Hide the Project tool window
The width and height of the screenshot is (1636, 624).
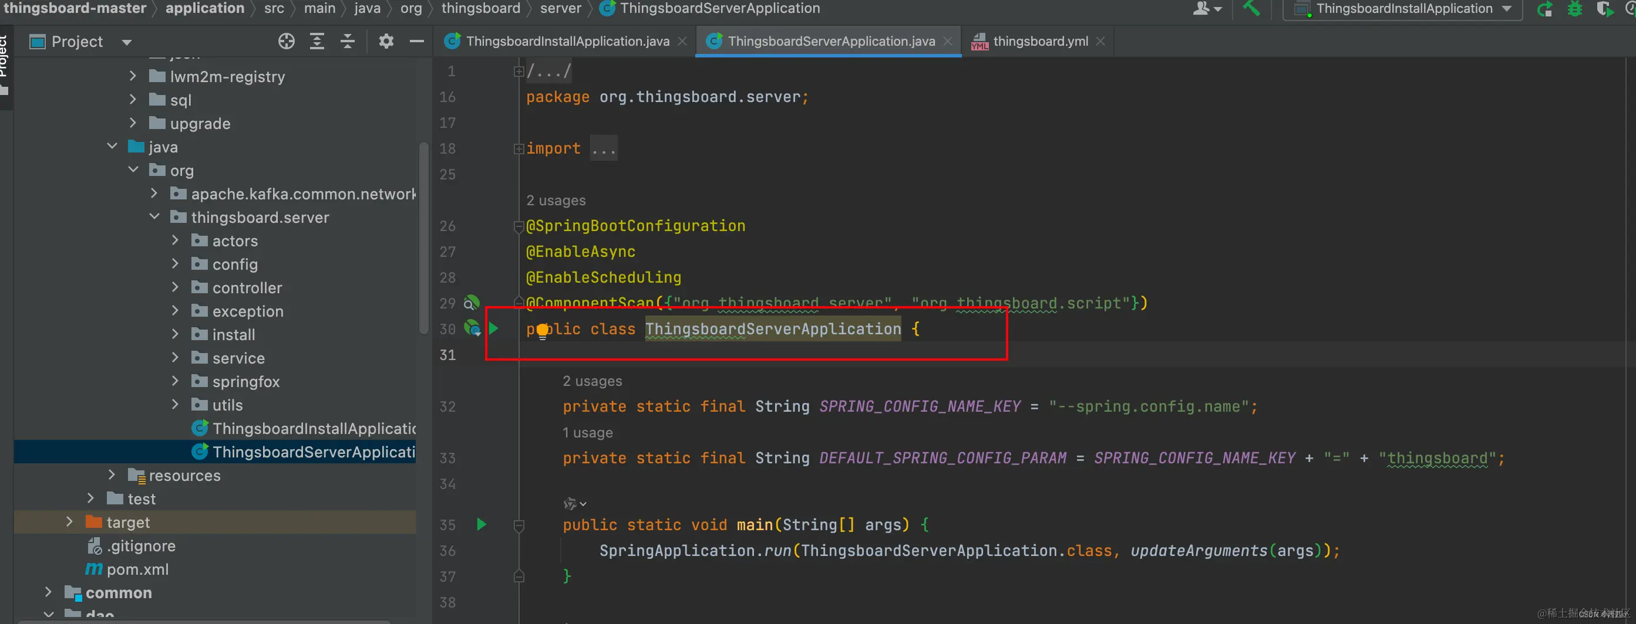pyautogui.click(x=416, y=41)
